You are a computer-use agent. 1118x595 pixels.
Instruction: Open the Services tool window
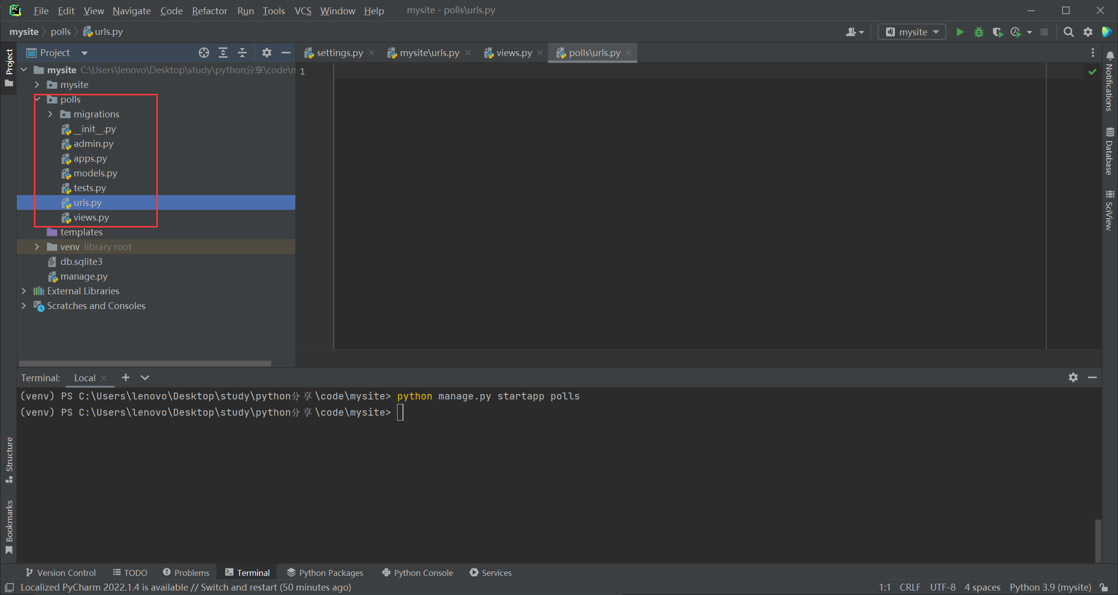(490, 572)
